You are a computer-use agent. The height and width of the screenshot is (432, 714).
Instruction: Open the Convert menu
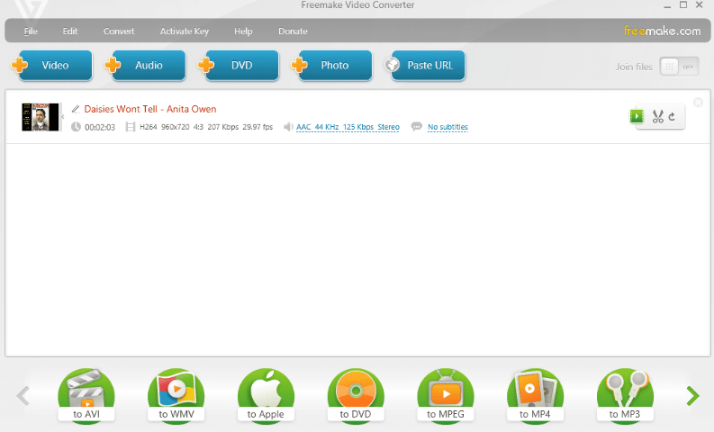119,31
